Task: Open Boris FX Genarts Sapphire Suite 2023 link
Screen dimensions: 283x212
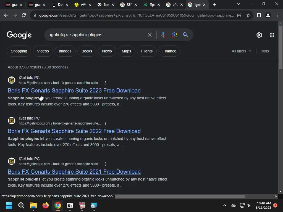Action: [x=74, y=91]
